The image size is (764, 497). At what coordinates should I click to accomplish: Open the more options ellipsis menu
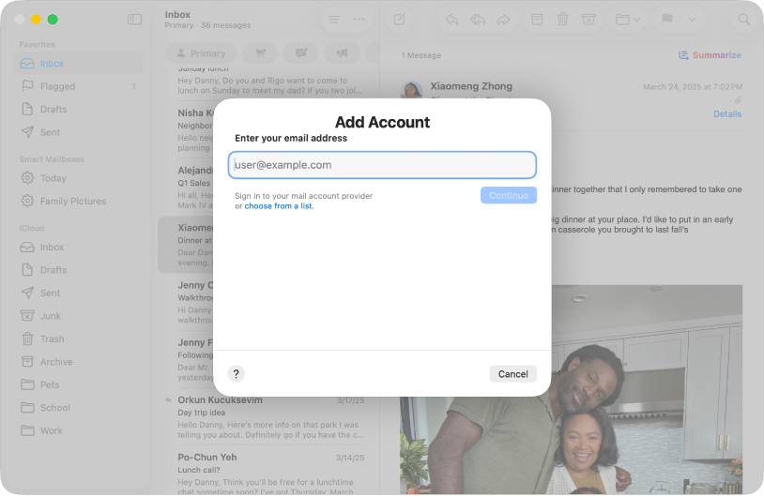359,19
